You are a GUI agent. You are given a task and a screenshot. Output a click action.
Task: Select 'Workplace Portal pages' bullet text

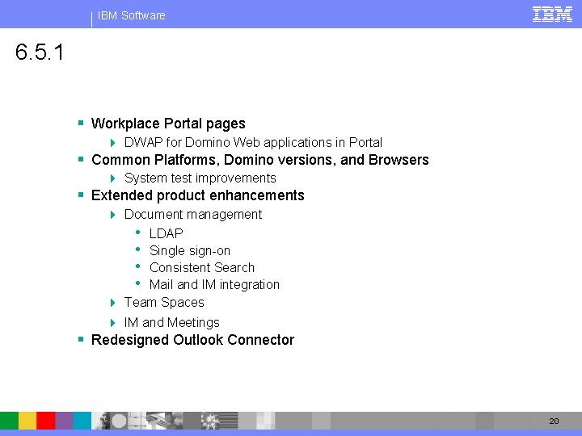click(x=168, y=124)
